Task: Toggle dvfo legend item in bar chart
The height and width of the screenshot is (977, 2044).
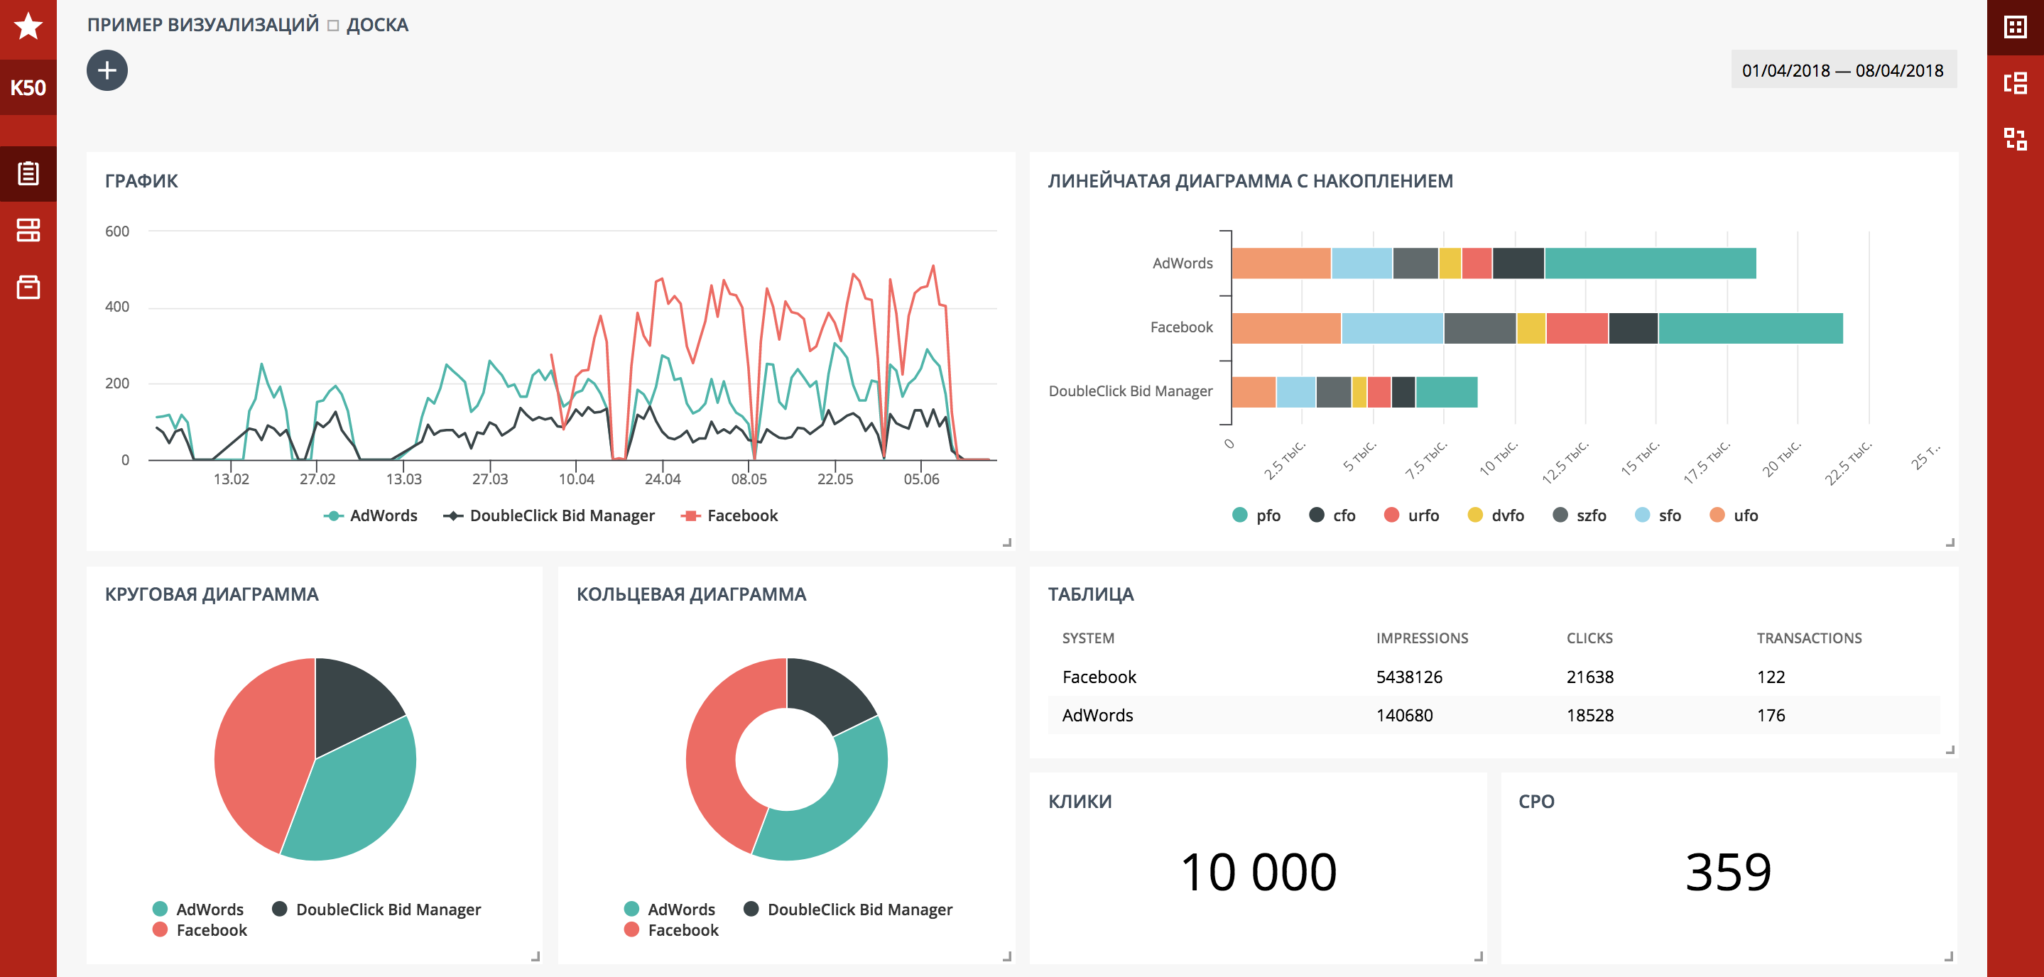Action: point(1496,515)
